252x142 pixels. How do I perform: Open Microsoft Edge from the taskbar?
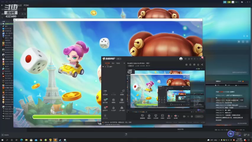click(x=21, y=140)
